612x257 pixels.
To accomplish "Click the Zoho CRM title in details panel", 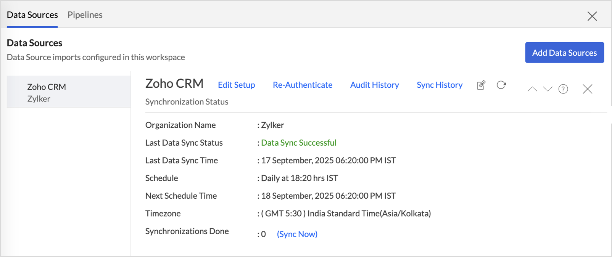I will (x=174, y=84).
